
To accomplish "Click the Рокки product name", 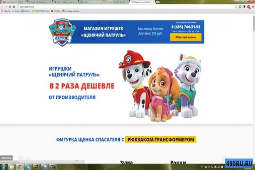I will pos(178,162).
